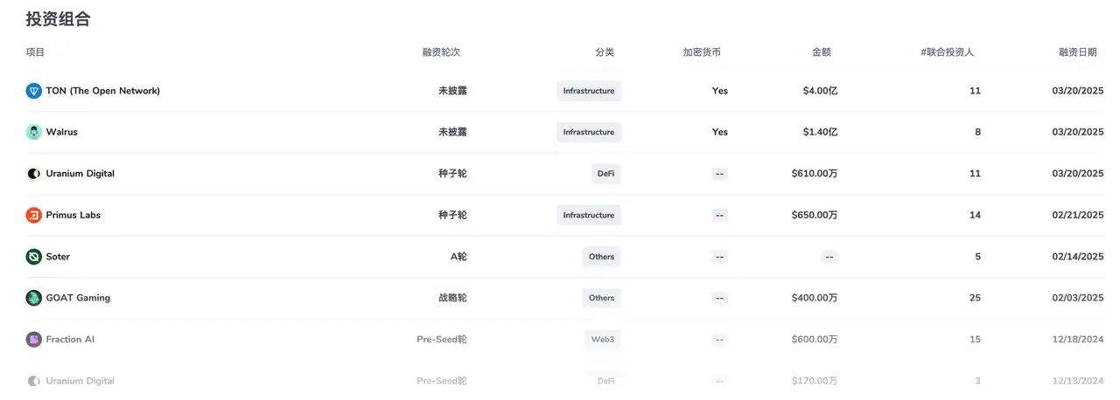Click the faded Uranium Digital Pre-Seed logo icon
The width and height of the screenshot is (1120, 400).
[34, 381]
